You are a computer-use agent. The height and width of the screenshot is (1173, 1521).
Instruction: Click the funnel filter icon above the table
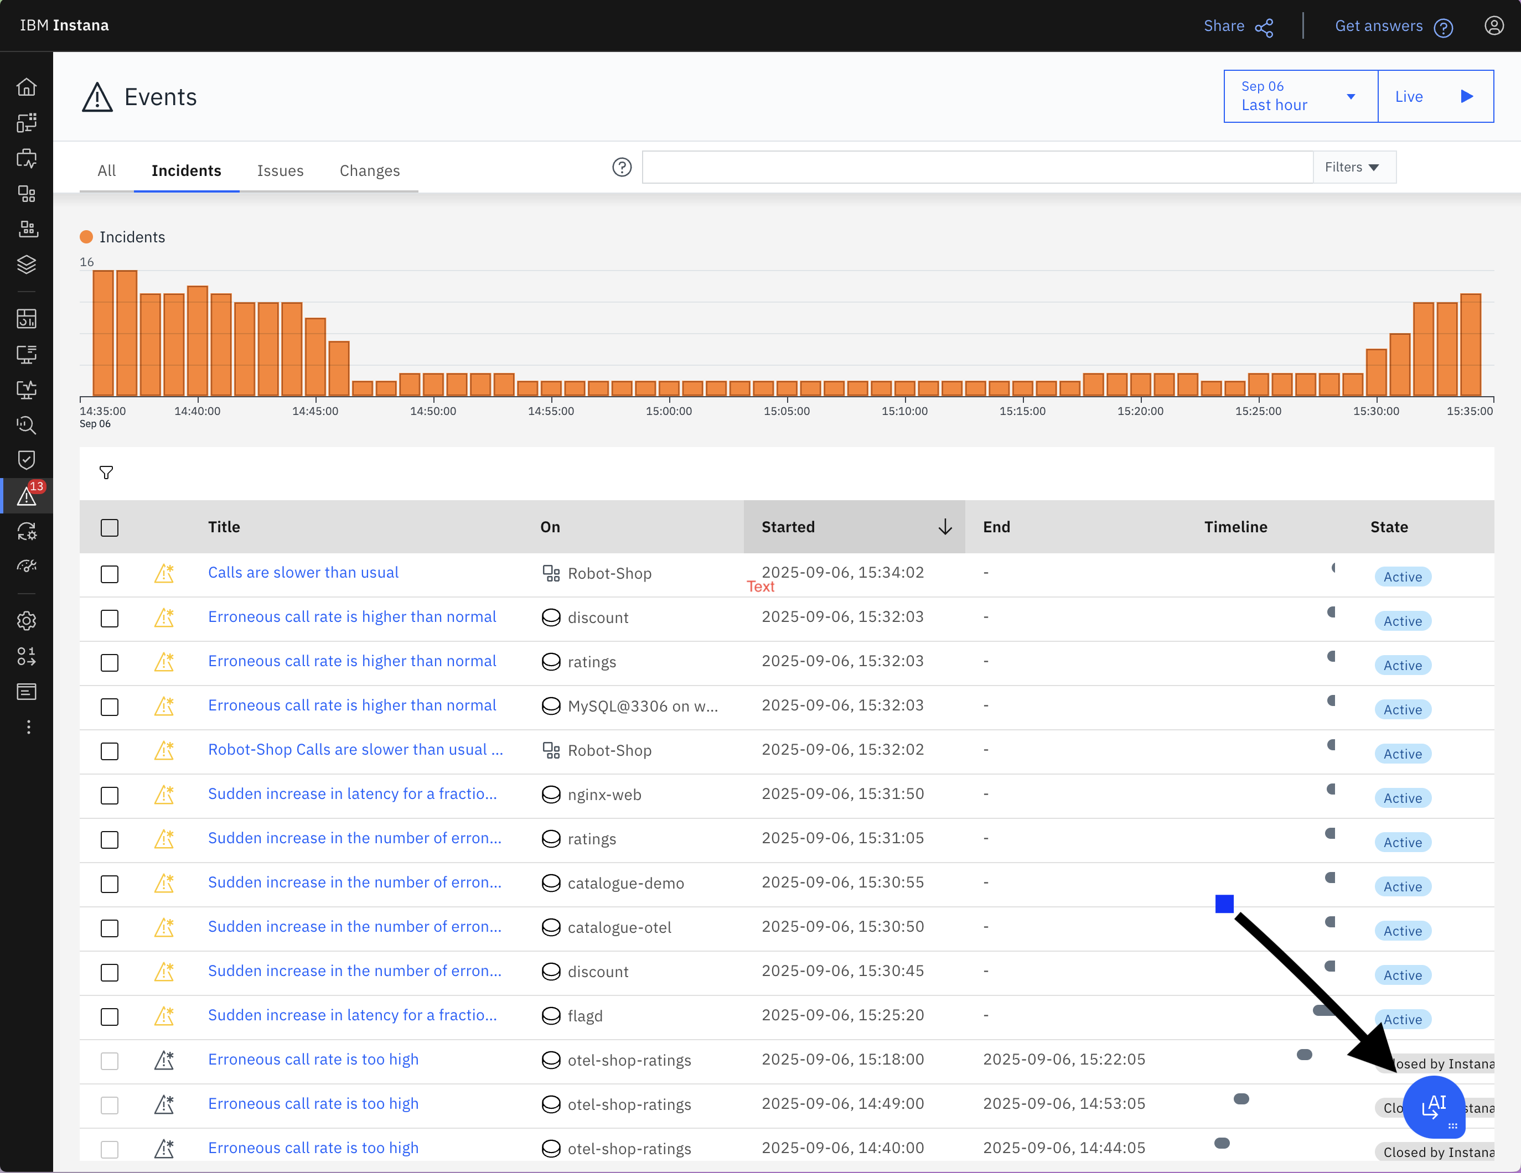click(x=106, y=473)
